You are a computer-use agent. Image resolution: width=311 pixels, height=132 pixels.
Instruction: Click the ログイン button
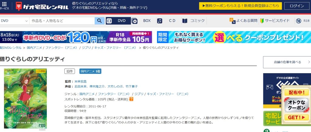(x=297, y=6)
